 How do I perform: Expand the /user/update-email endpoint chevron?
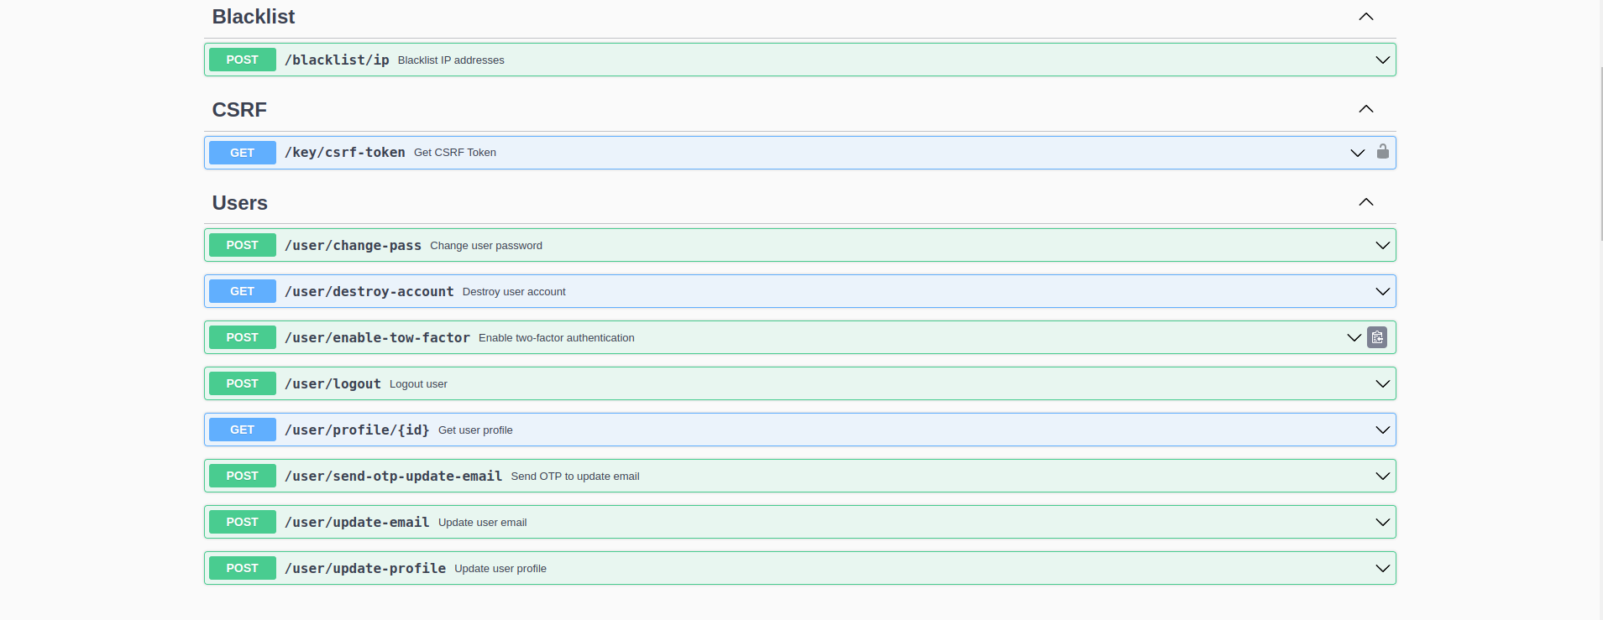pyautogui.click(x=1382, y=522)
